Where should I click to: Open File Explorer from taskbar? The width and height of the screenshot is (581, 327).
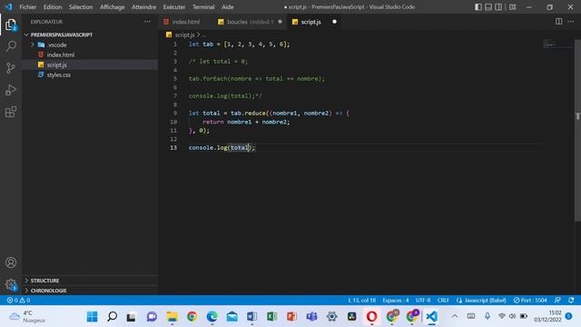(x=172, y=317)
